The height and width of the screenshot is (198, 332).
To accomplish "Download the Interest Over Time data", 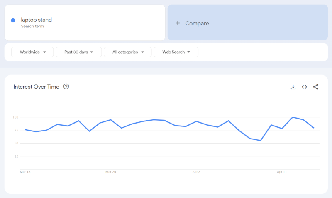I will (293, 87).
